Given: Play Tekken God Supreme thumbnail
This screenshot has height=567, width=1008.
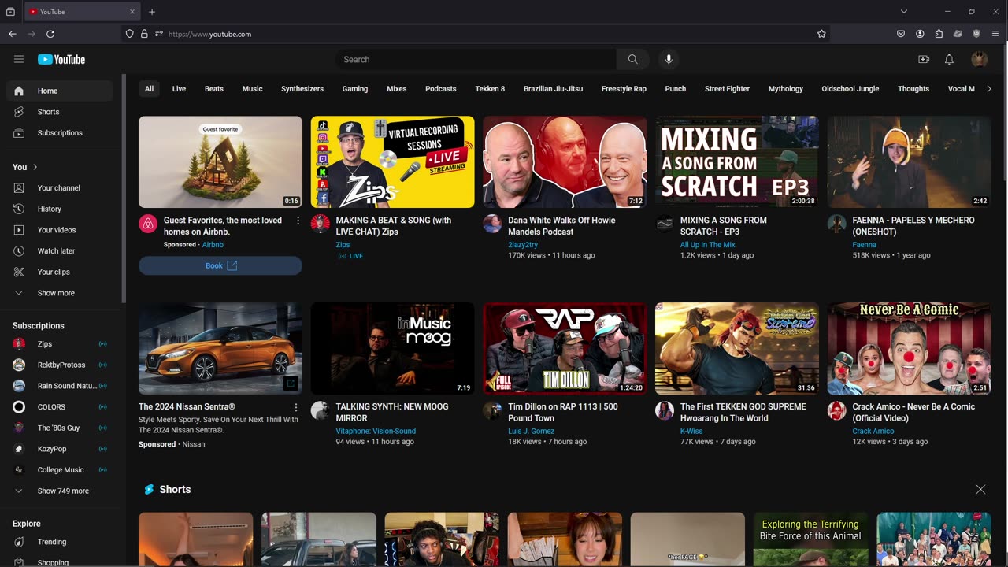Looking at the screenshot, I should tap(737, 348).
